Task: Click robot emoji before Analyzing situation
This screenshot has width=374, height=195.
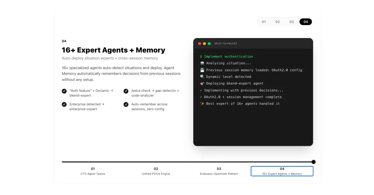Action: click(x=202, y=63)
